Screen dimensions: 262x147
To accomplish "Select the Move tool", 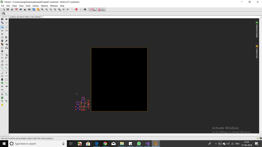I will (6, 27).
